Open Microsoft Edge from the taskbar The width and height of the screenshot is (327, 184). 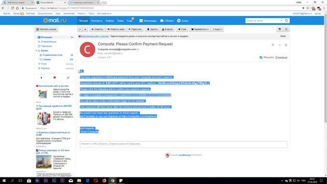click(x=87, y=180)
